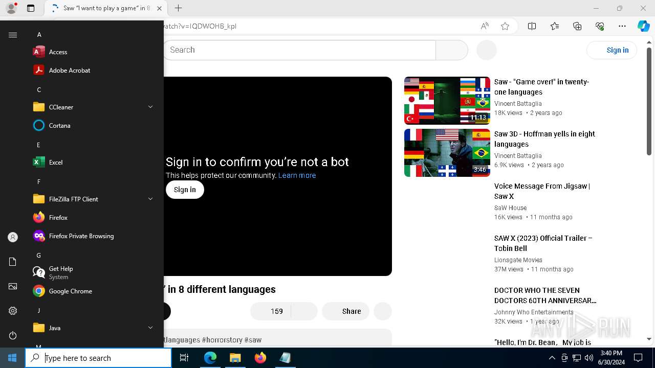The height and width of the screenshot is (368, 655).
Task: Open Edge Settings and more menu
Action: (x=622, y=26)
